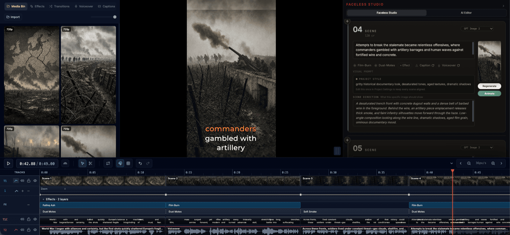Click the gauge icon beside the timecode

[x=65, y=163]
